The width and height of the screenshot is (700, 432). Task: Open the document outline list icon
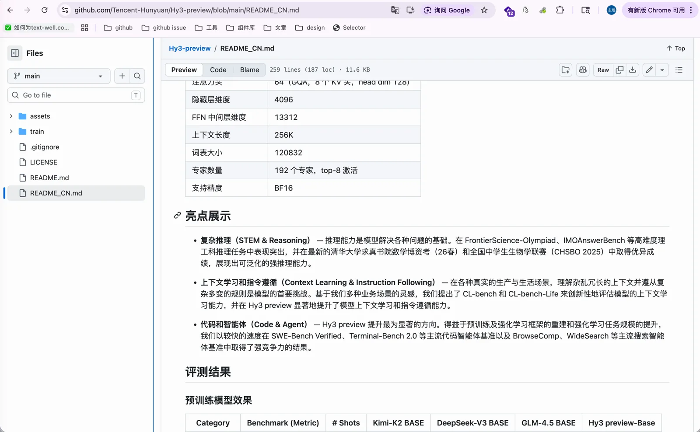coord(679,70)
